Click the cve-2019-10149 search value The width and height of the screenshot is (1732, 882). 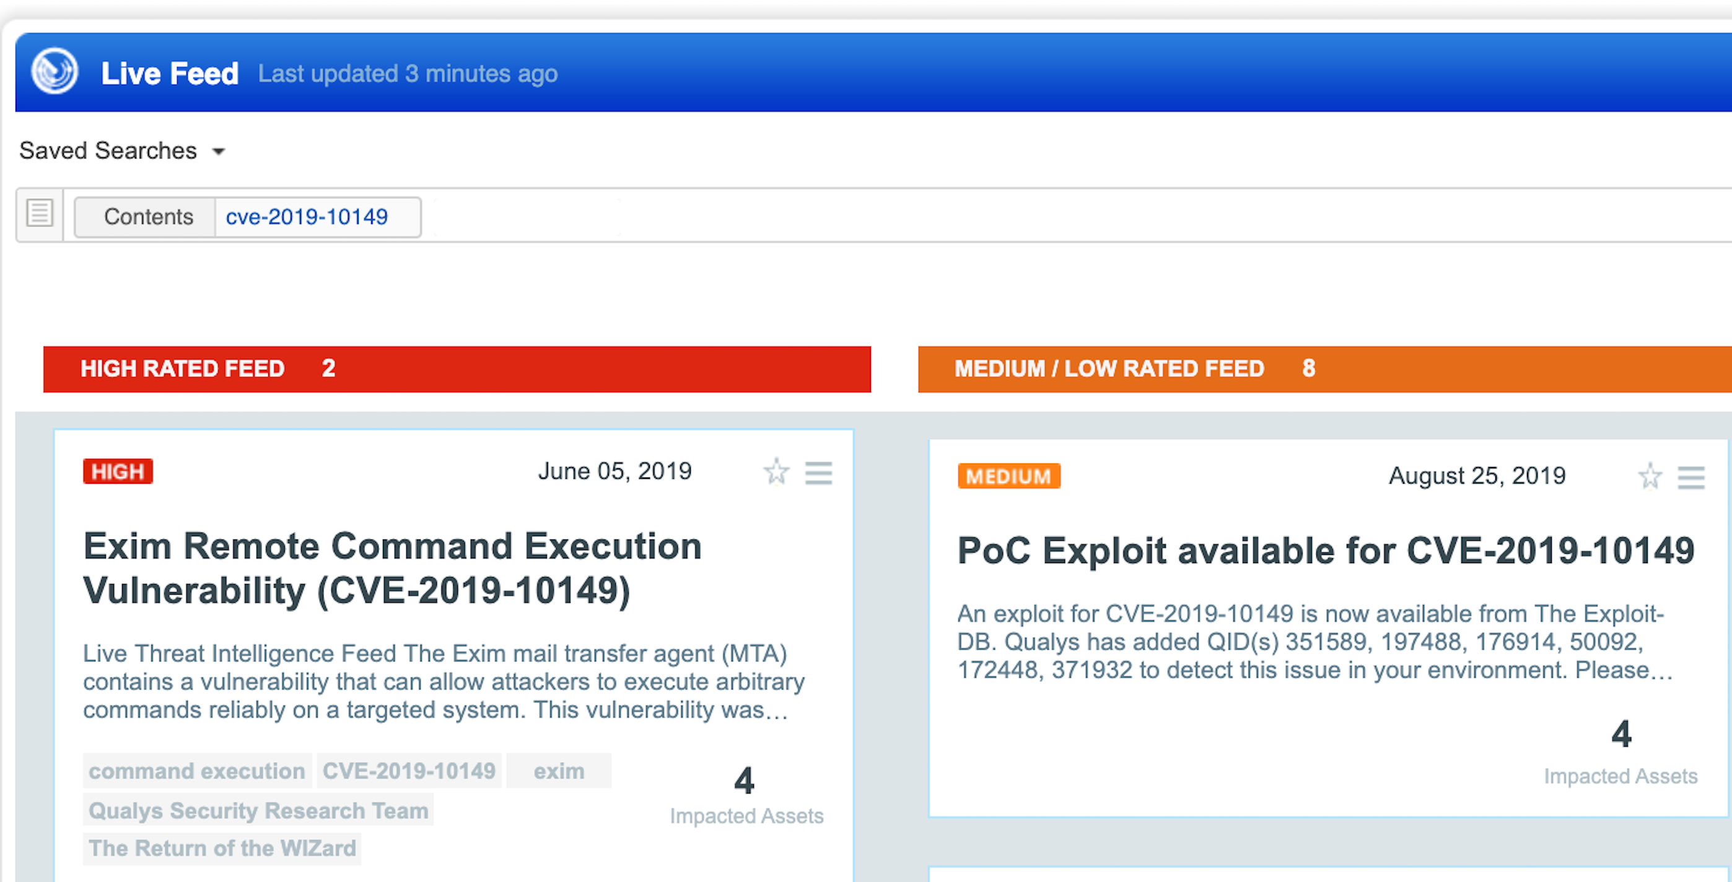tap(307, 216)
